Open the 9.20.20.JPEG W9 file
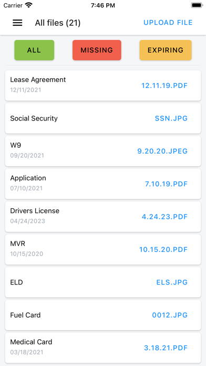This screenshot has height=366, width=206. [162, 151]
